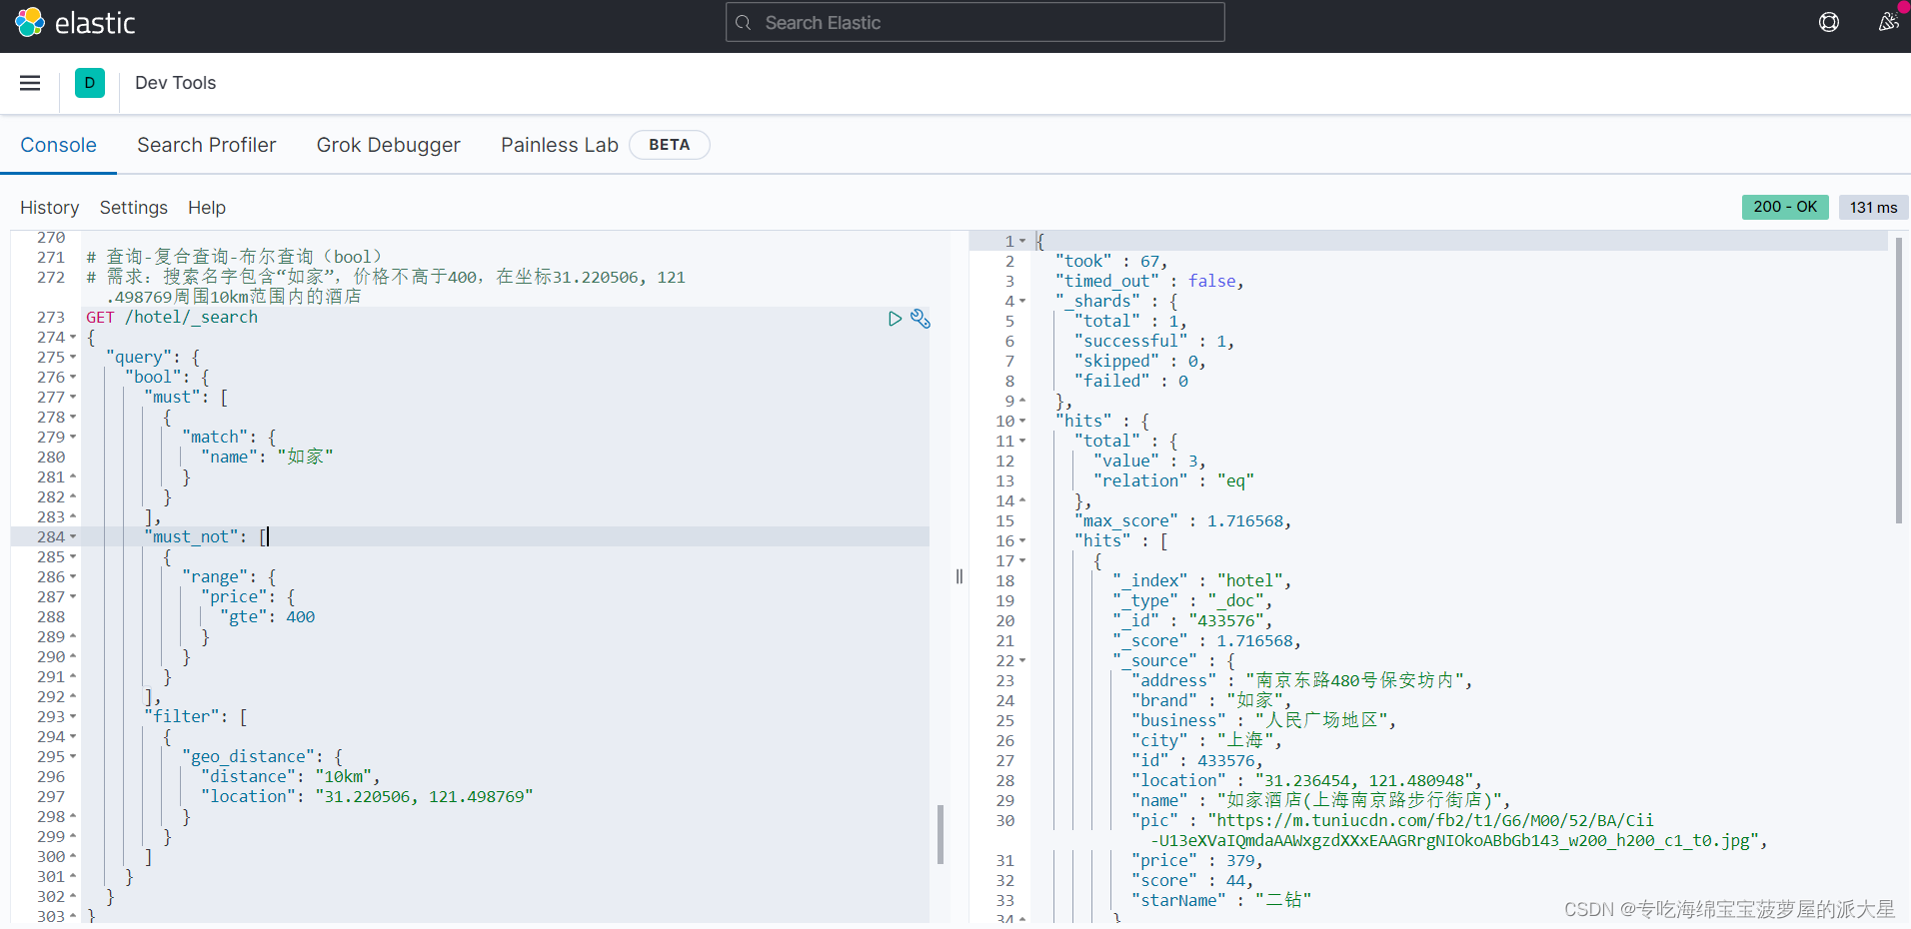Viewport: 1911px width, 929px height.
Task: Switch to the Console tab
Action: pos(58,145)
